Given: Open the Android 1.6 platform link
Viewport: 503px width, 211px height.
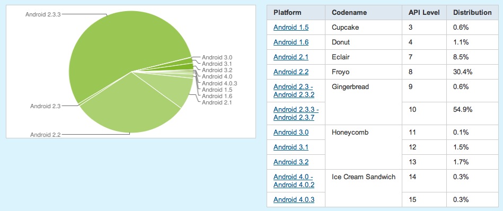Looking at the screenshot, I should coord(291,42).
